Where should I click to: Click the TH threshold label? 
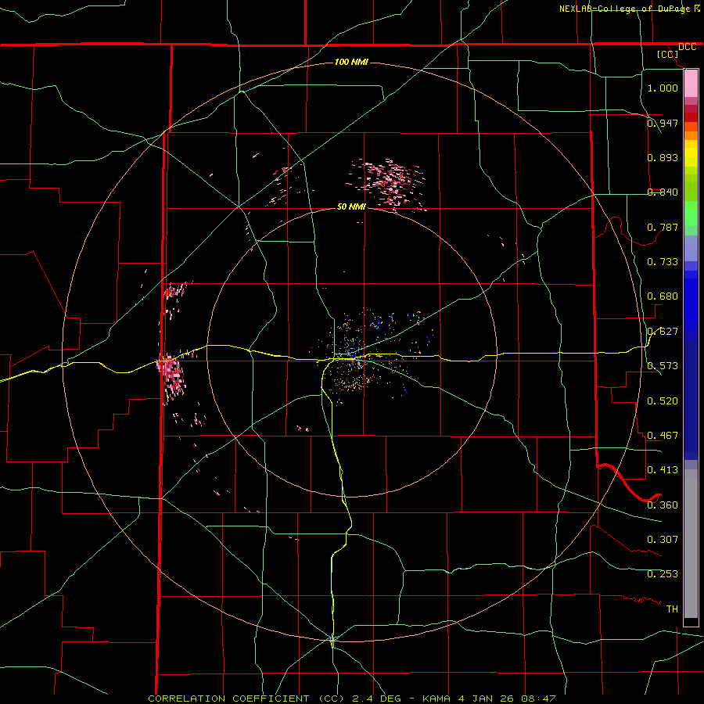[672, 609]
